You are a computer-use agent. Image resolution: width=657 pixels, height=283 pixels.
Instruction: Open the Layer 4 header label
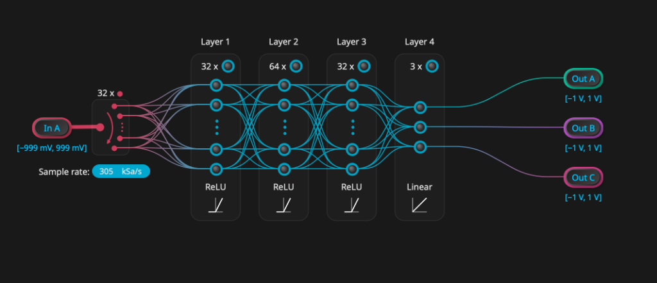coord(420,42)
